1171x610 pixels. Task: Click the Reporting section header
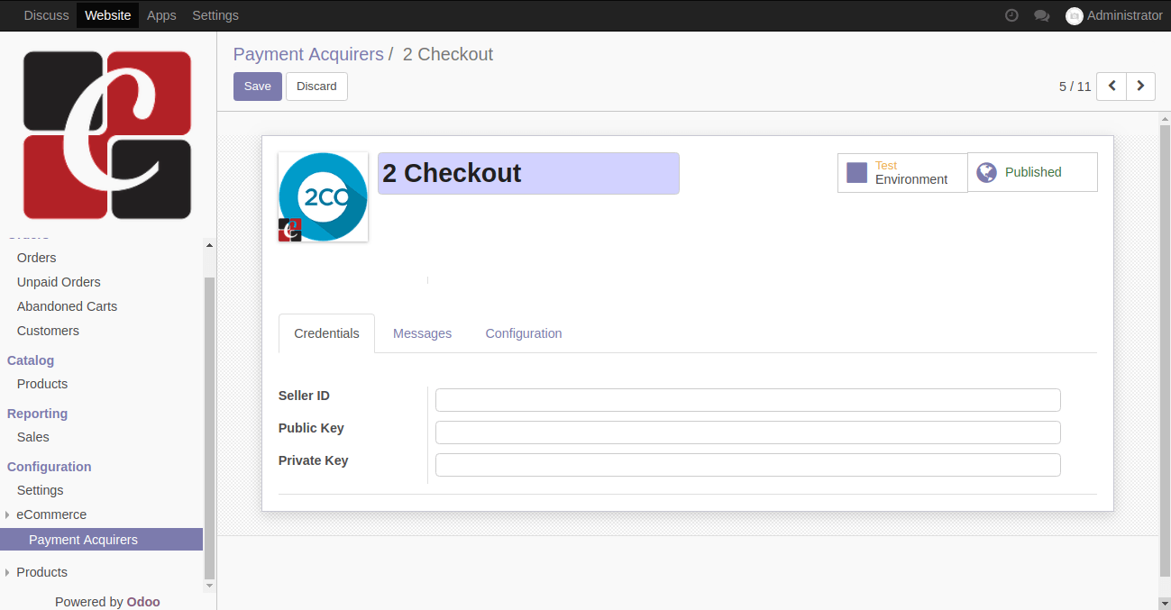[x=37, y=414]
